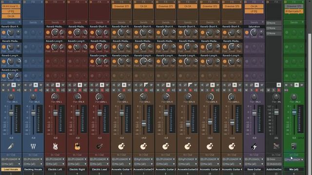Image resolution: width=312 pixels, height=175 pixels.
Task: Arm Bass Guitar track for recording
Action: tap(257, 90)
